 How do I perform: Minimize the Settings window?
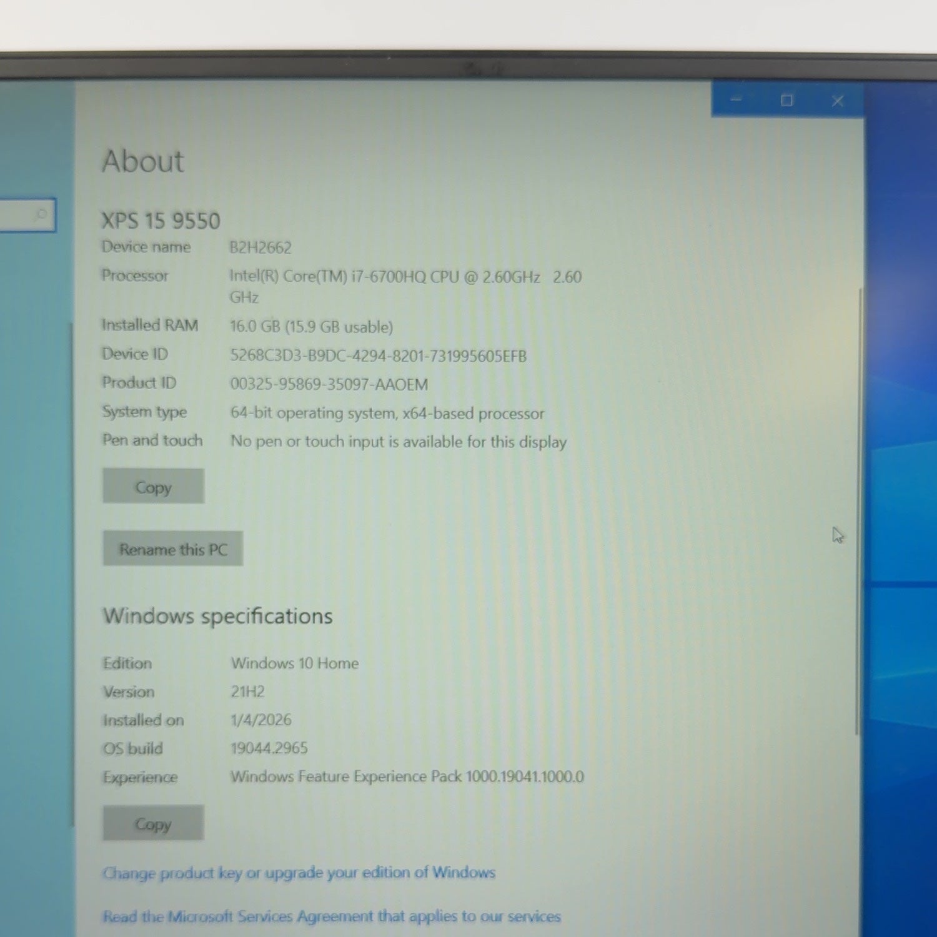[x=736, y=99]
